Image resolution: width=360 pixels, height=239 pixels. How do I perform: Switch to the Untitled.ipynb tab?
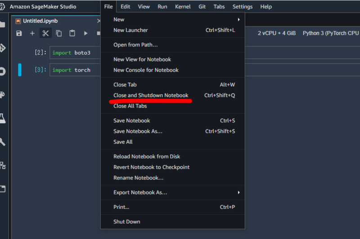coord(40,21)
